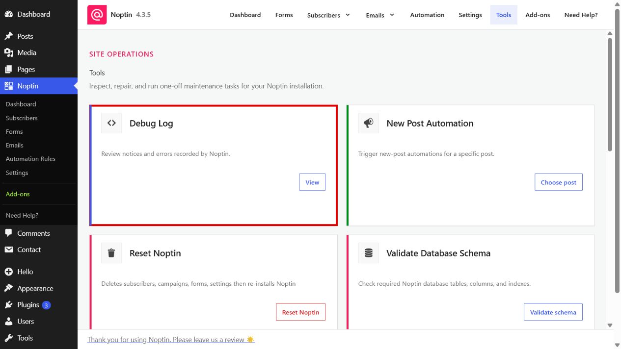
Task: Click the Appearance brush icon in sidebar
Action: tap(9, 288)
